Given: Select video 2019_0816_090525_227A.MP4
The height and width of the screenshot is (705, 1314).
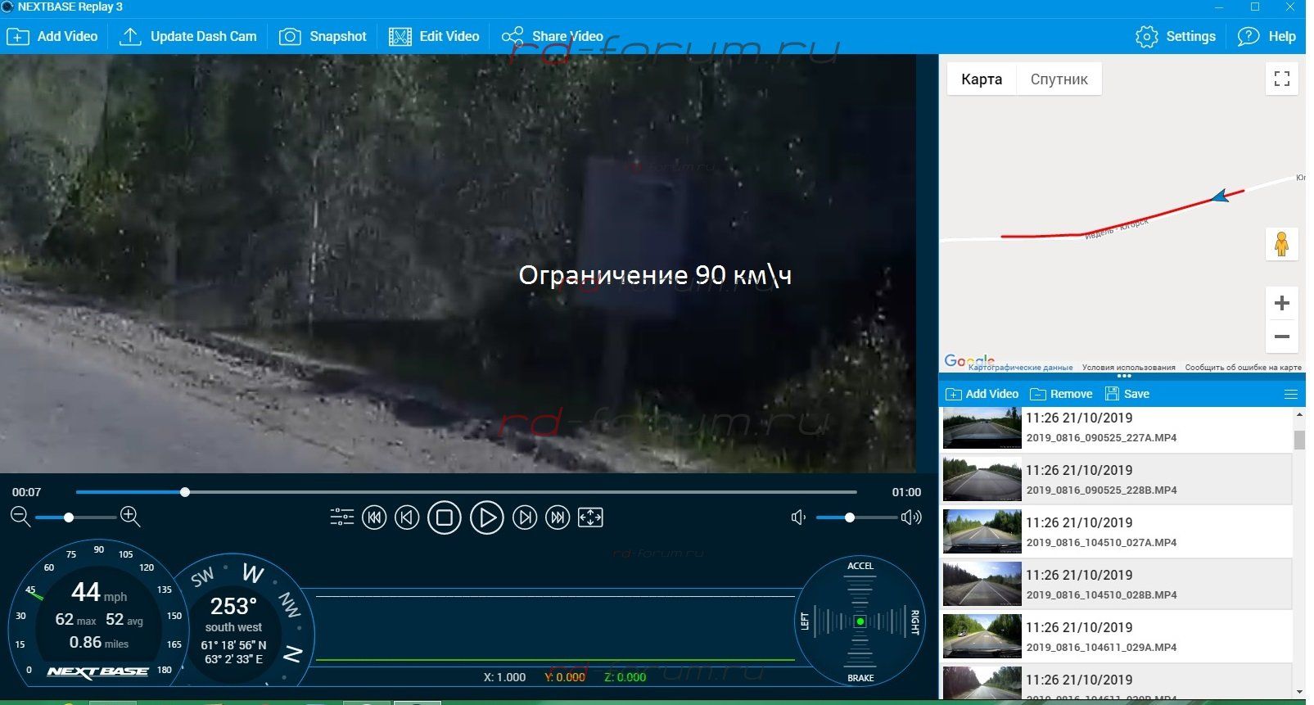Looking at the screenshot, I should click(1116, 427).
